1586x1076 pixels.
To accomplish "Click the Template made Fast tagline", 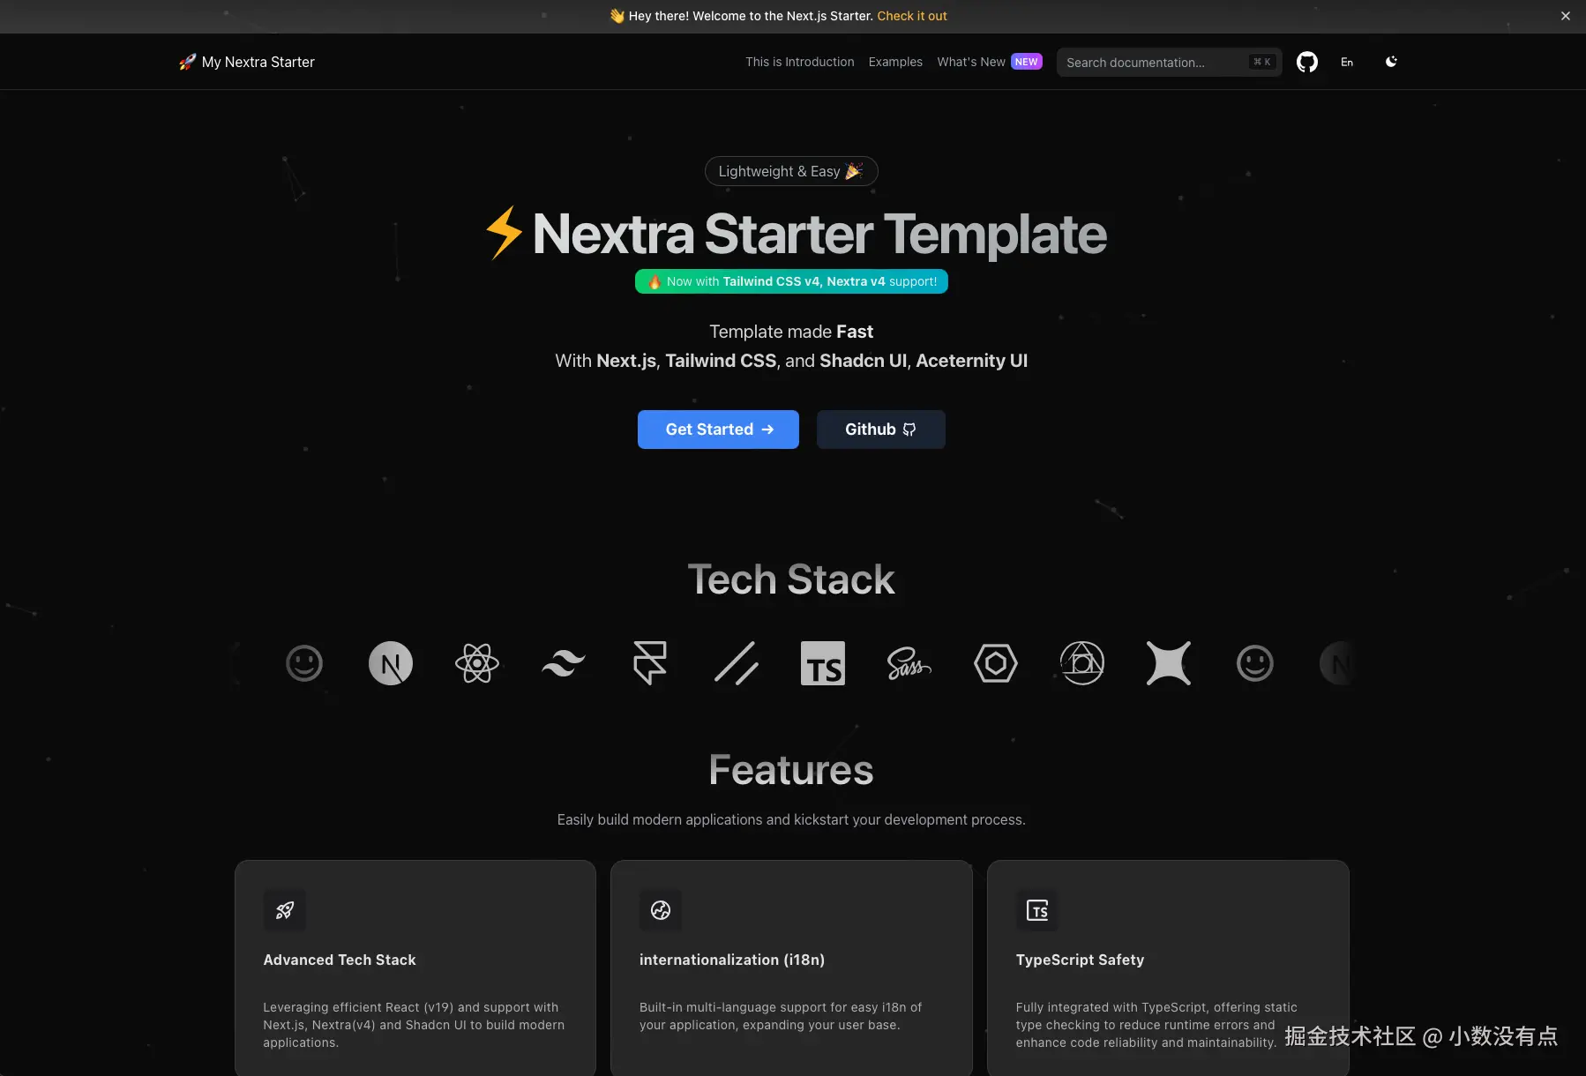I will coord(791,332).
